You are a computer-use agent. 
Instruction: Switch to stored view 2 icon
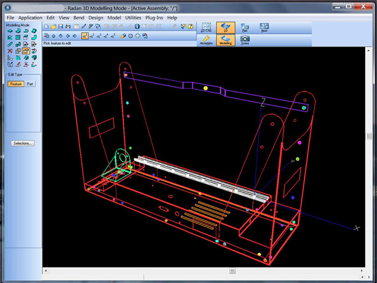click(92, 36)
